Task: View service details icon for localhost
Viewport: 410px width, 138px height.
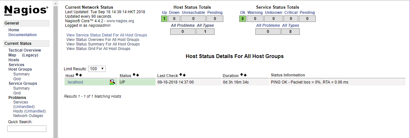Action: coord(112,82)
